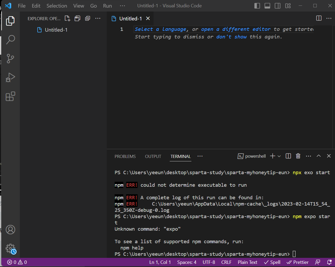335x267 pixels.
Task: Show hidden menu bar items via ellipsis
Action: [122, 6]
